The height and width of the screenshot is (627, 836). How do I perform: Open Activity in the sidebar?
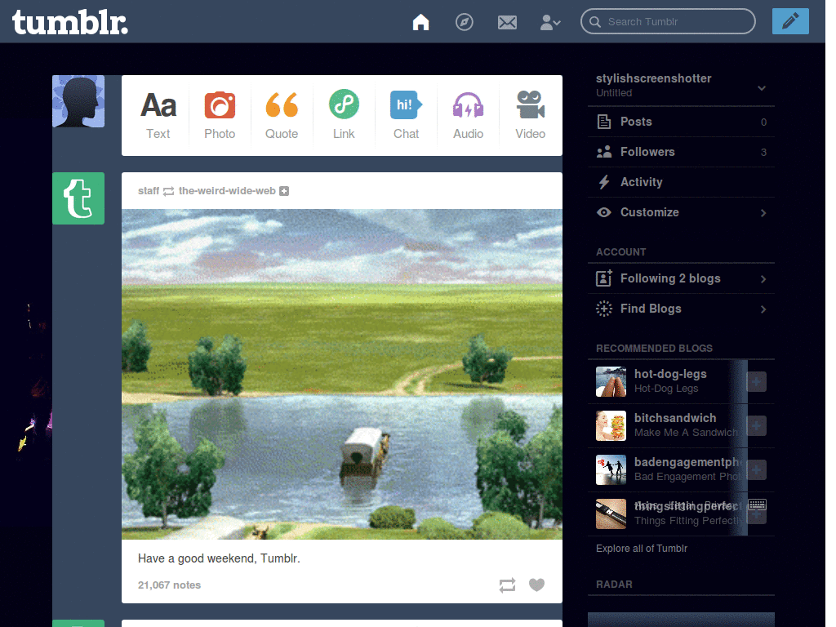(x=681, y=182)
